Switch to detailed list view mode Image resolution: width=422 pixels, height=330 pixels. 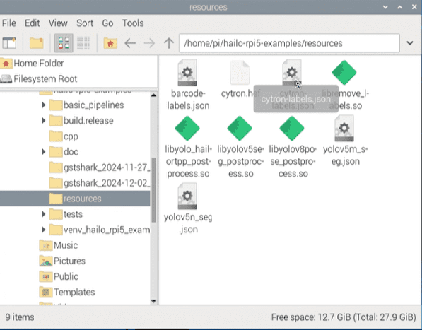pyautogui.click(x=83, y=43)
